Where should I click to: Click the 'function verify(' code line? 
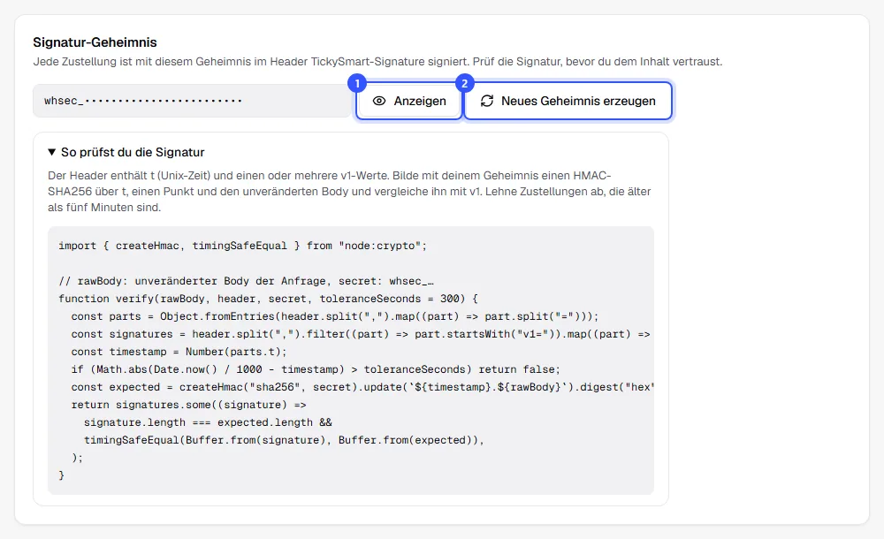269,299
